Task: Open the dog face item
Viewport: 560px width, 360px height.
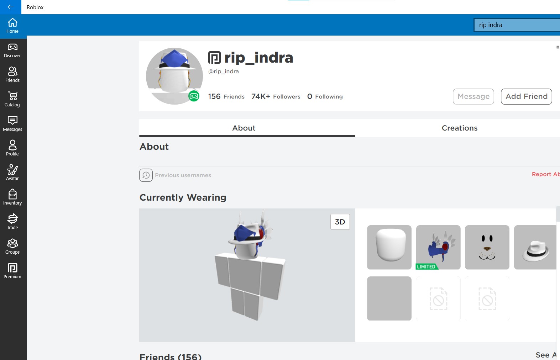Action: click(487, 247)
